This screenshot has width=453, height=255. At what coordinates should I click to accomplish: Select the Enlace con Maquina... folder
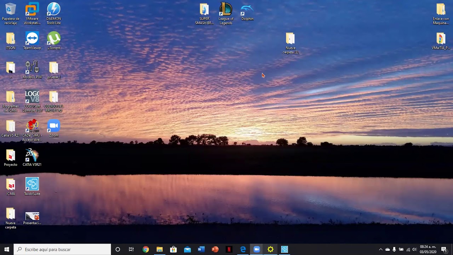(441, 14)
